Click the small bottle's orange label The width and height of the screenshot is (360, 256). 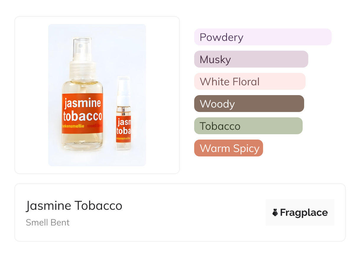point(124,127)
